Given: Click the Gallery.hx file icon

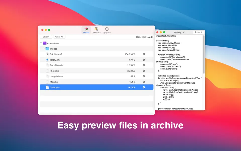Looking at the screenshot, I should (47, 87).
